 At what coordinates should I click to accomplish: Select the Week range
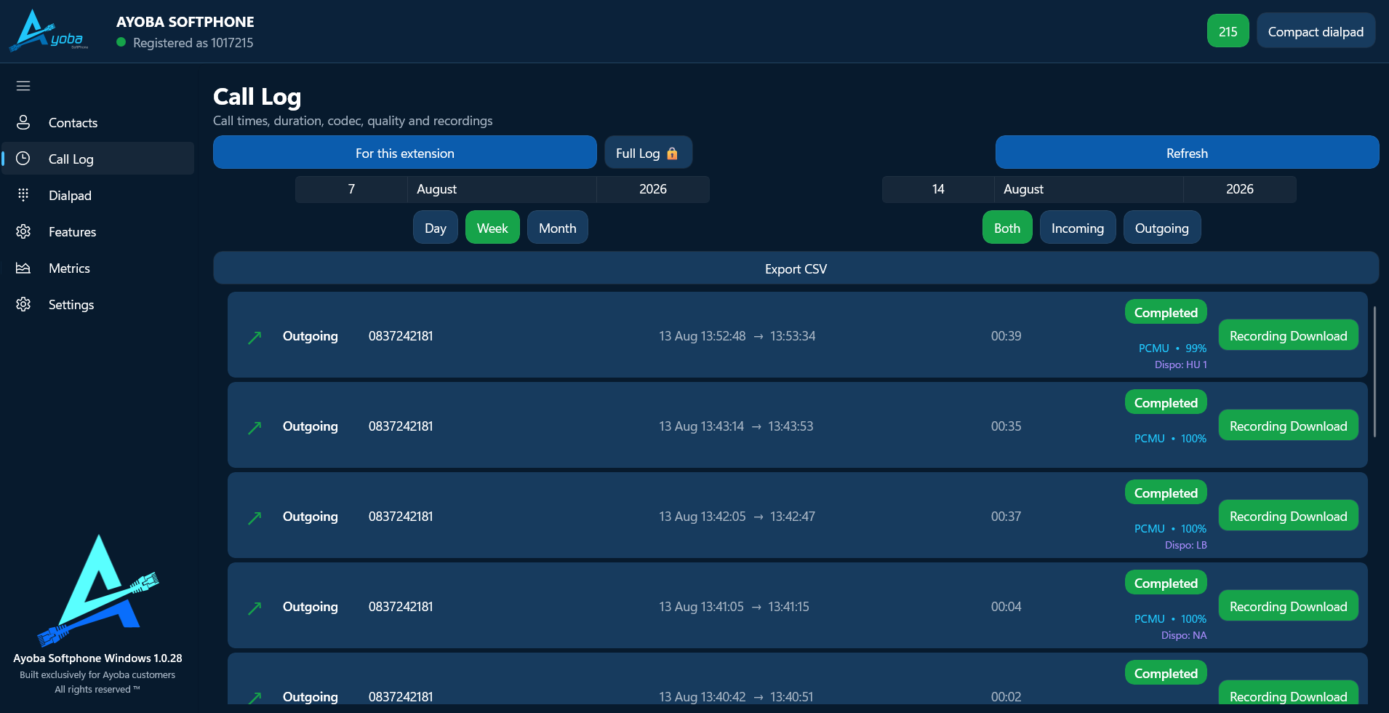492,228
